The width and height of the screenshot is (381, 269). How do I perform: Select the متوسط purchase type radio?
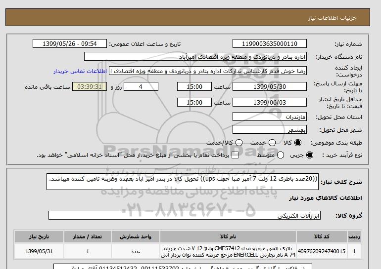[281, 155]
